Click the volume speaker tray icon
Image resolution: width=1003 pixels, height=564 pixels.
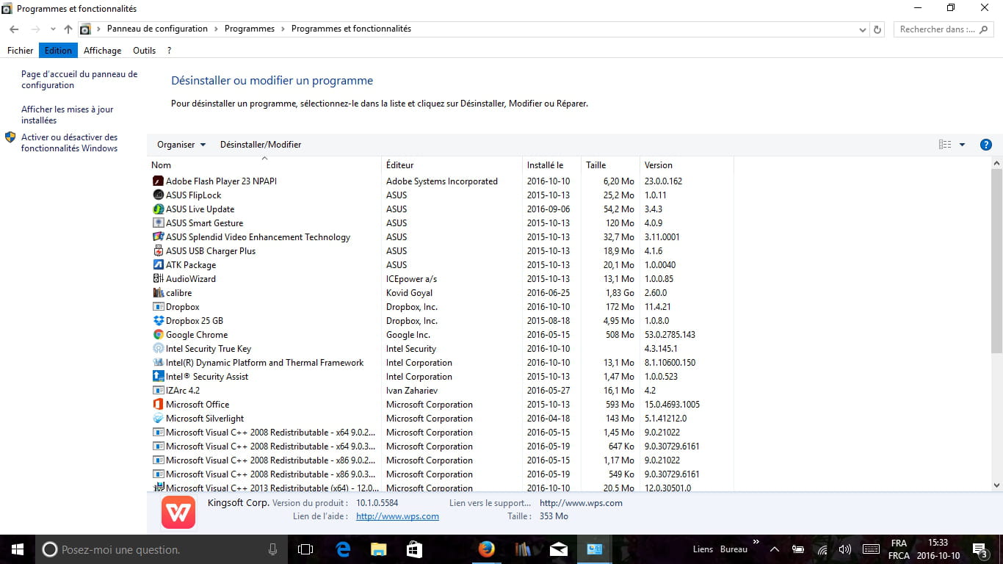[845, 549]
